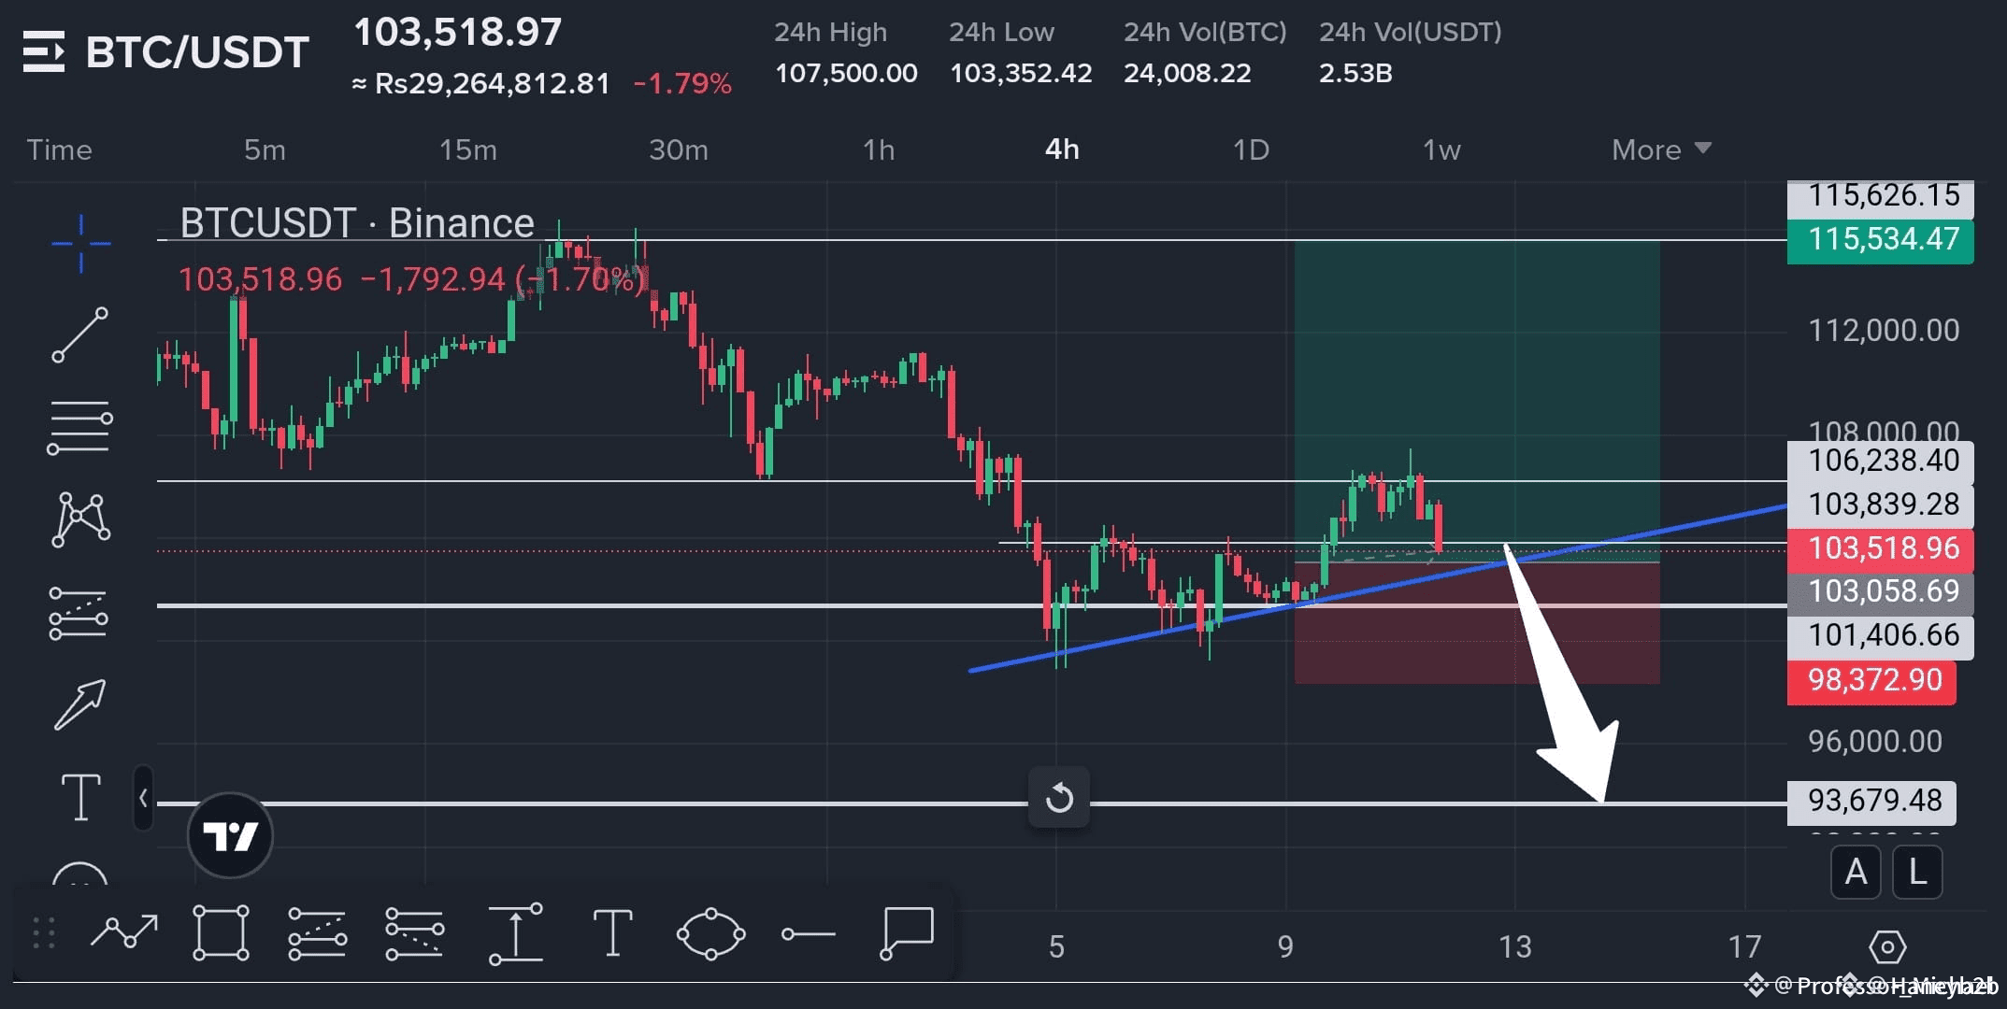Viewport: 2007px width, 1009px height.
Task: Grab the floating toolbar drag handle
Action: (x=44, y=932)
